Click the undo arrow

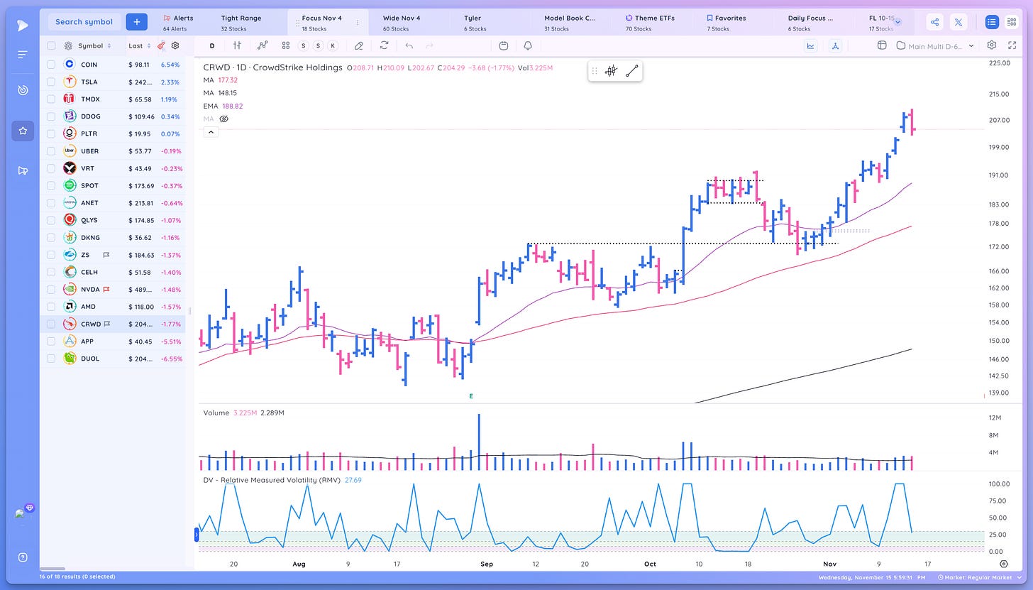[x=409, y=45]
